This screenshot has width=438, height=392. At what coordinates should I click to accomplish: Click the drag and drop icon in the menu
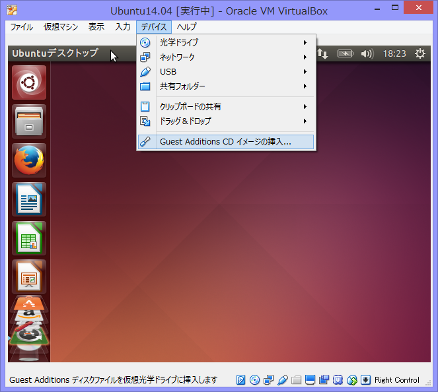145,121
